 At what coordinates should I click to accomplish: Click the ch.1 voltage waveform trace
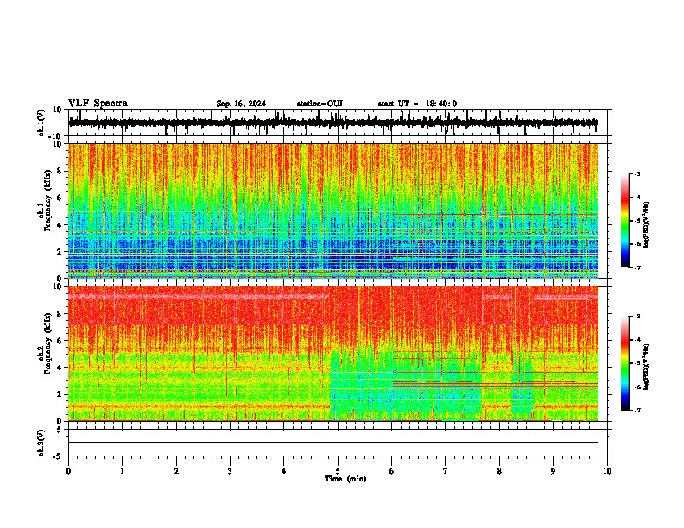pos(333,123)
